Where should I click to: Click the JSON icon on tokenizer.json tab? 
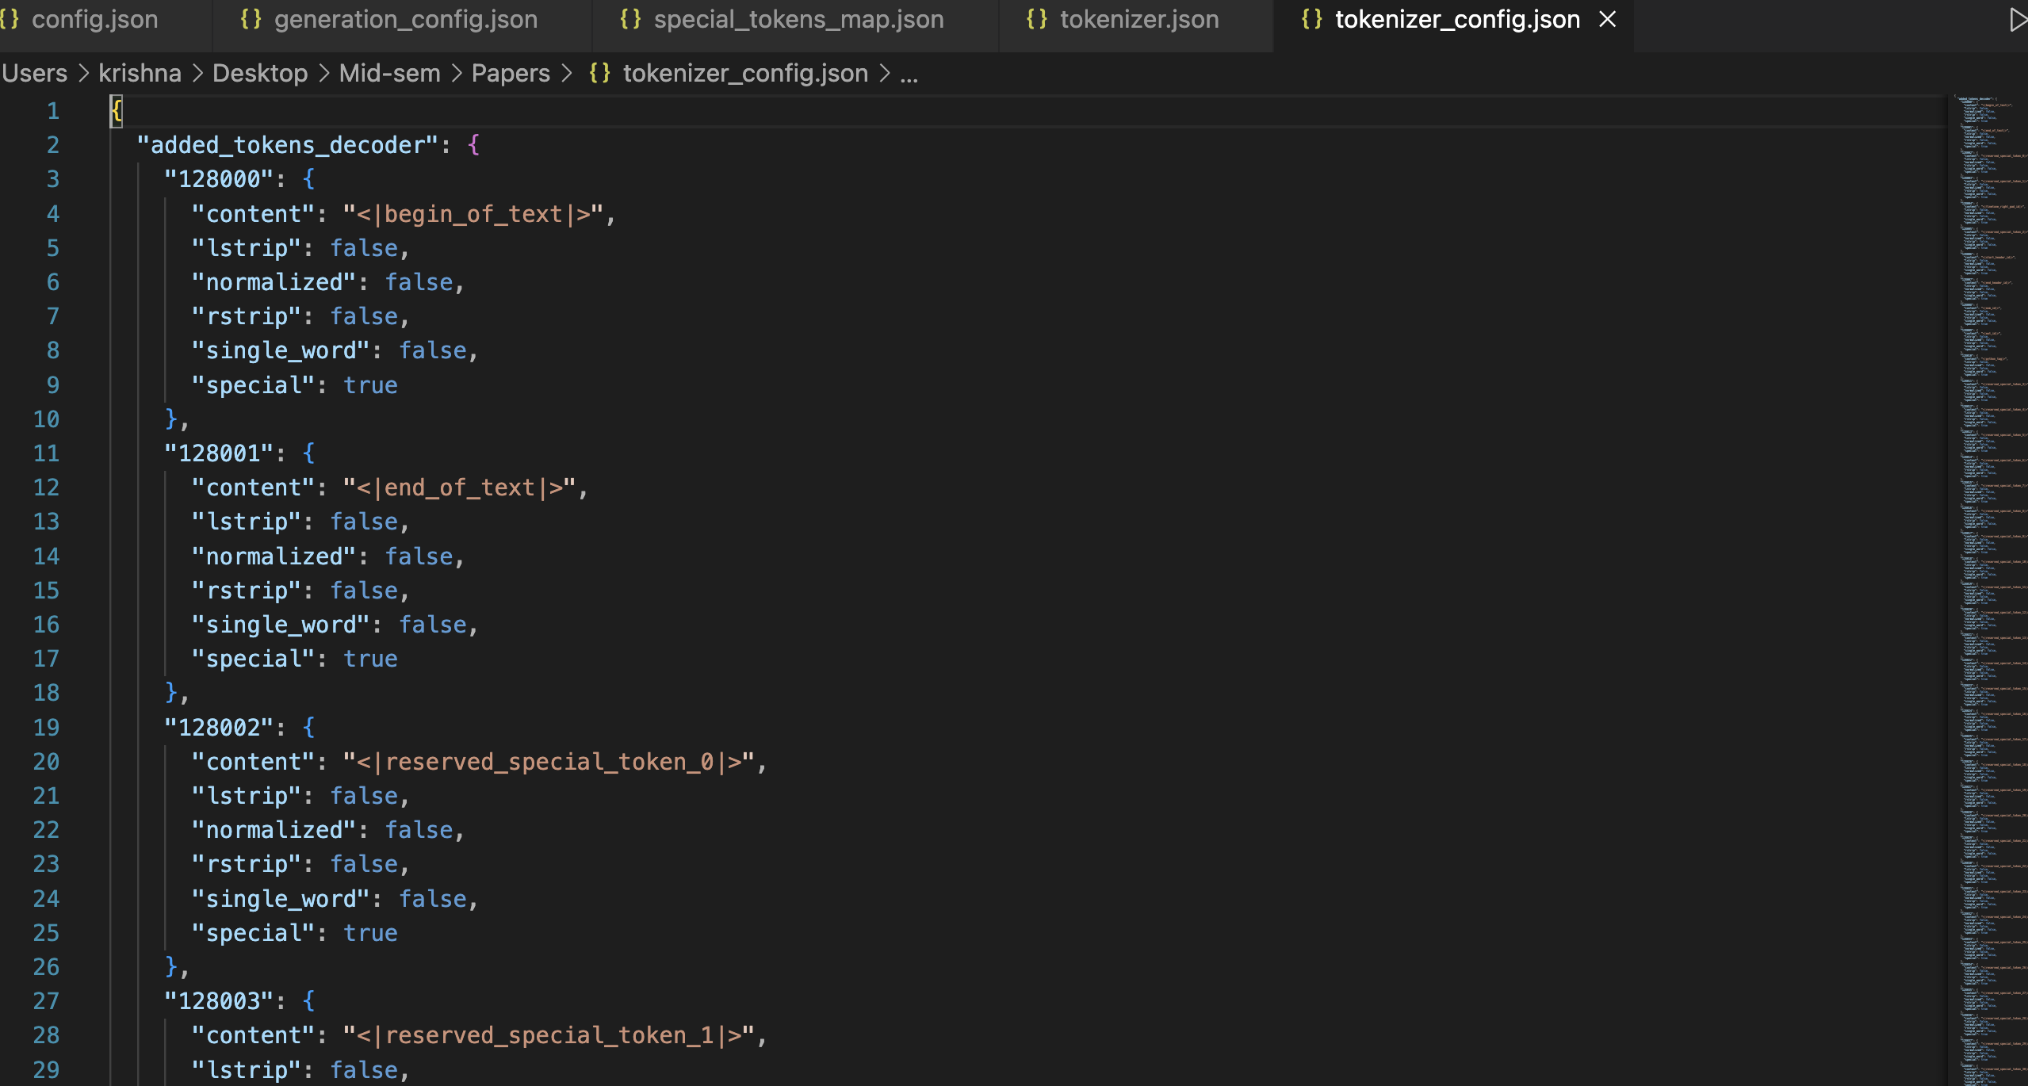point(1037,19)
